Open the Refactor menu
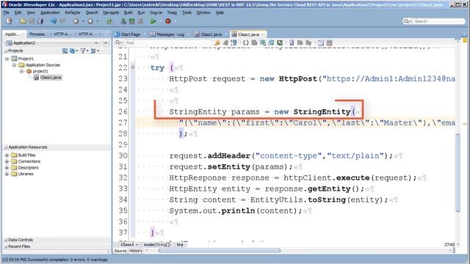This screenshot has width=470, height=264. (73, 12)
